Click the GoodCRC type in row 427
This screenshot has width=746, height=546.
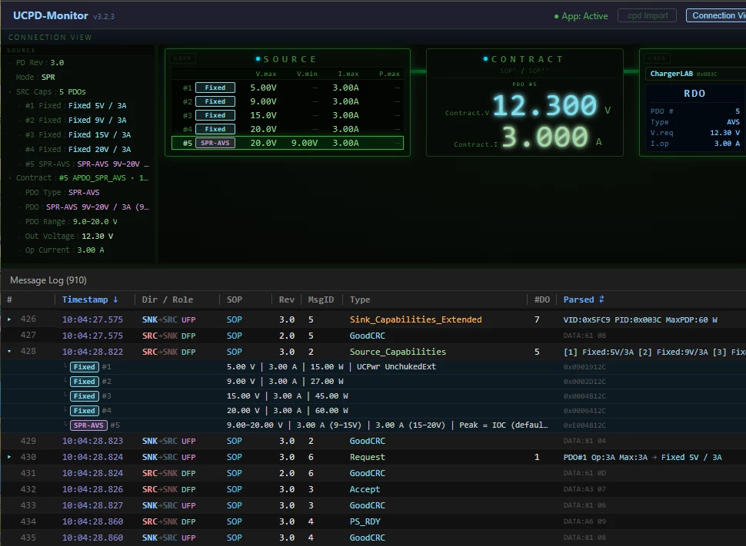click(368, 336)
